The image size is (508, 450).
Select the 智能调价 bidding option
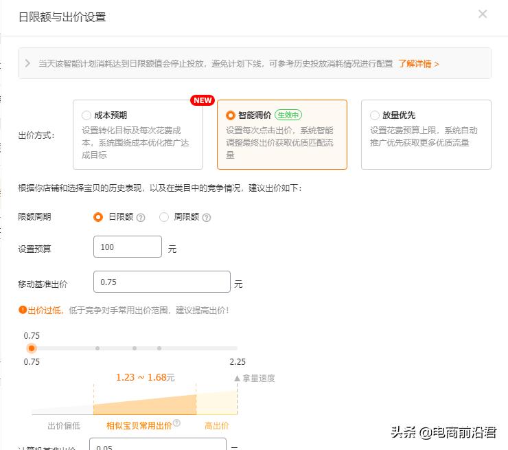click(x=282, y=135)
